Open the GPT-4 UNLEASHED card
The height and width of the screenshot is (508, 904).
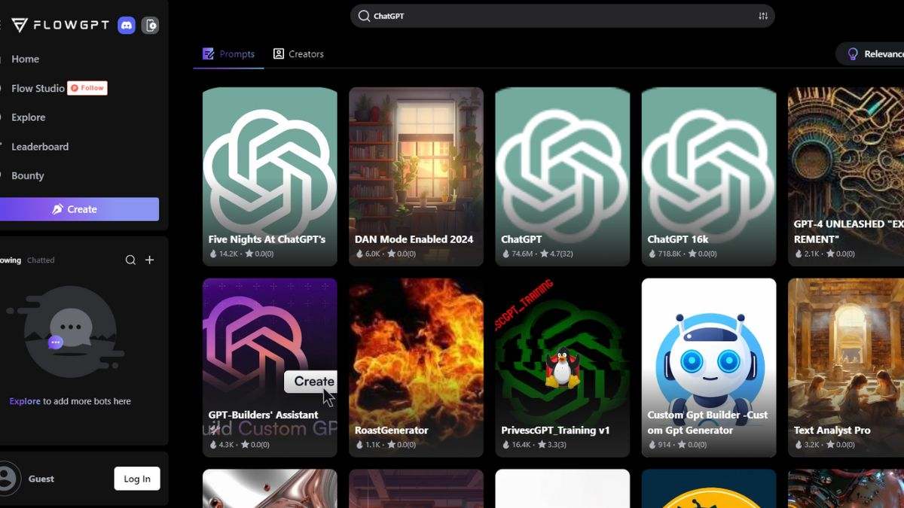tap(846, 177)
